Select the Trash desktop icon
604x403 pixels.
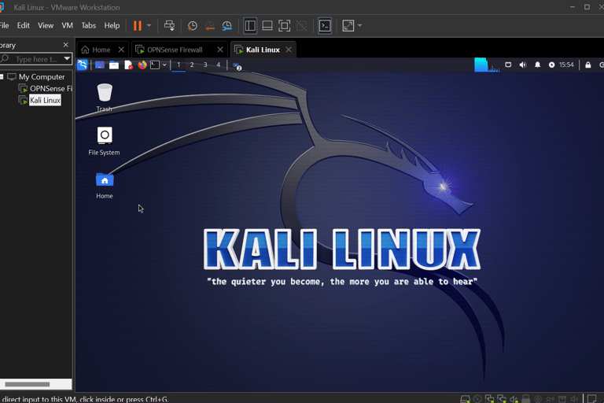(105, 97)
